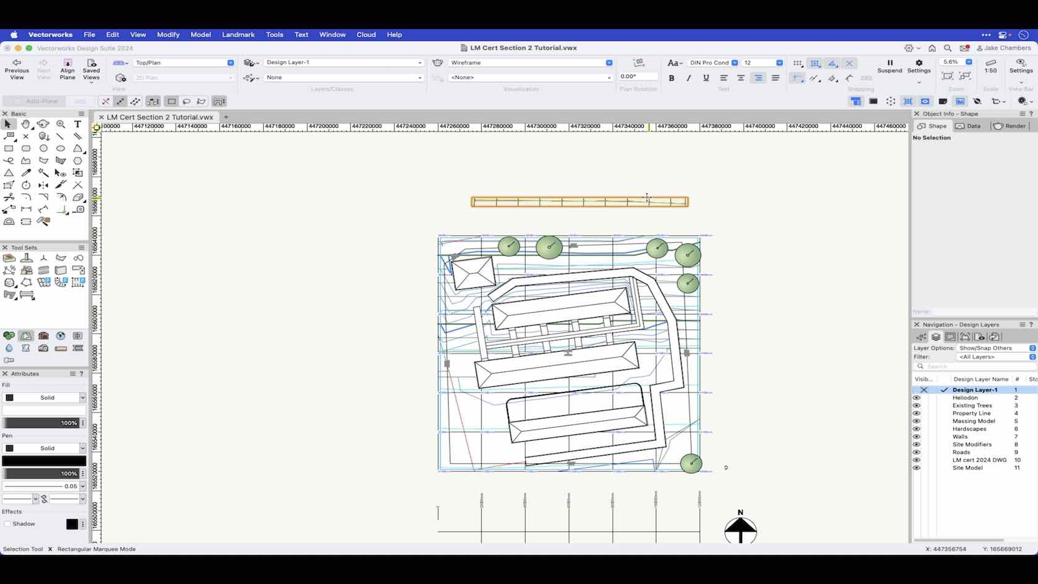1038x584 pixels.
Task: Click the Suspend snapping pause icon
Action: tap(890, 66)
